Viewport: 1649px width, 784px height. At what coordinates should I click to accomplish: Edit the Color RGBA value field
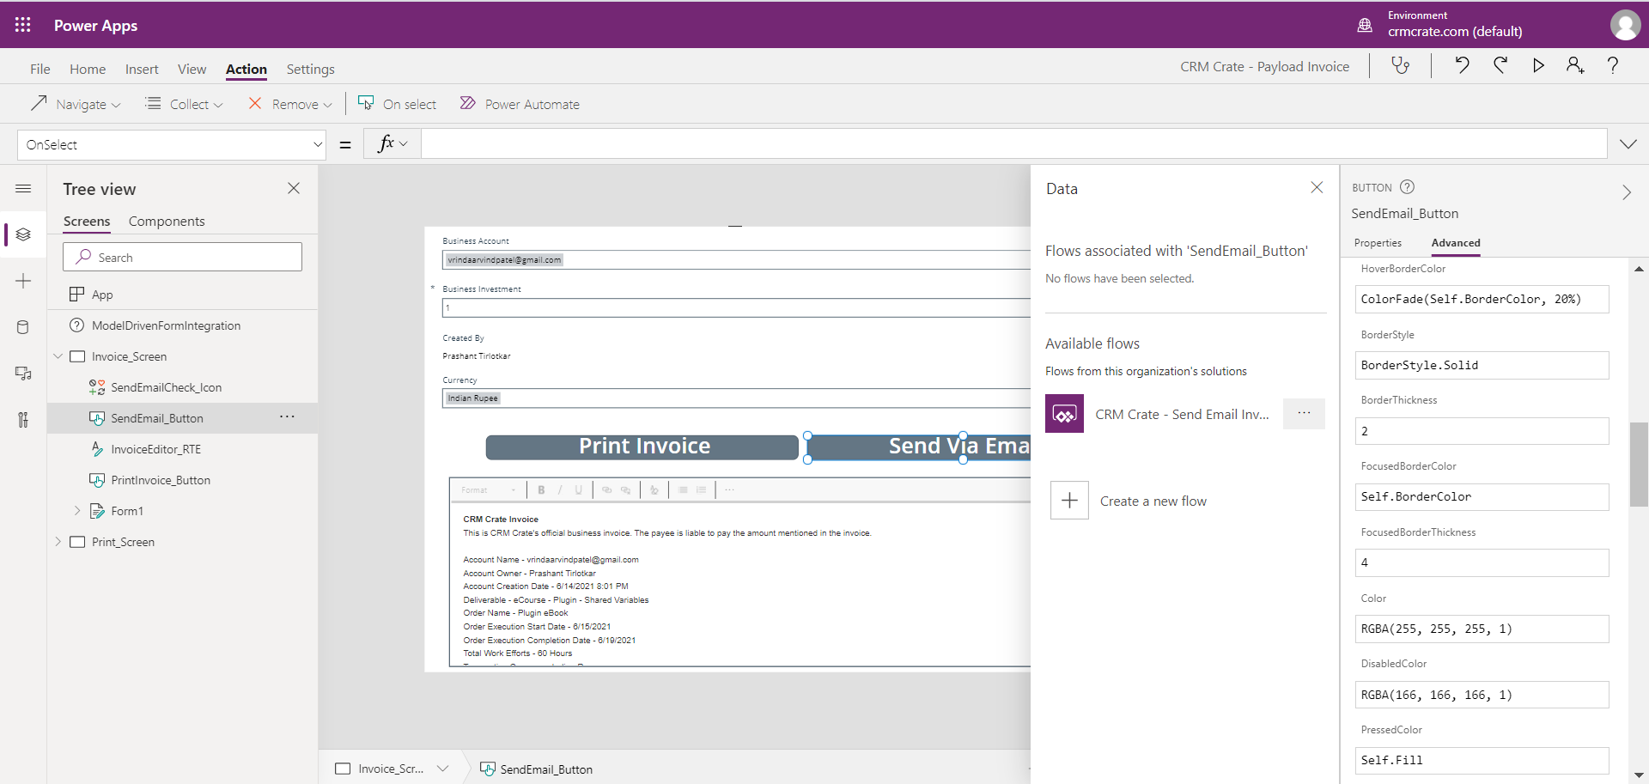point(1482,629)
